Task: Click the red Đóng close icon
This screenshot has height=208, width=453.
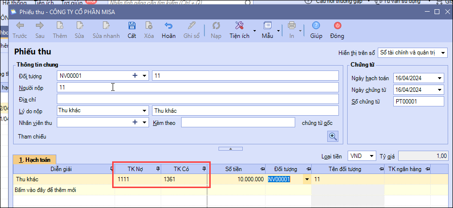Action: point(337,25)
